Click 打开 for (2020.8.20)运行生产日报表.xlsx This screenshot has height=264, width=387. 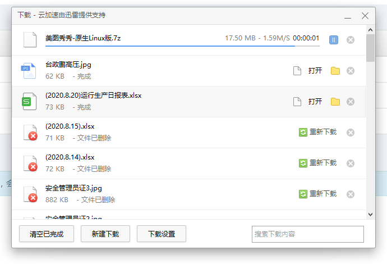click(315, 102)
